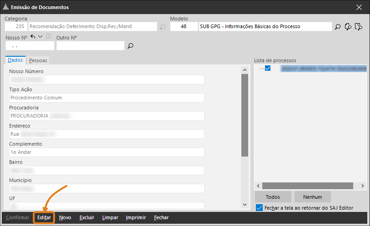
Task: Click right arrow of process list scrollbar
Action: point(363,186)
